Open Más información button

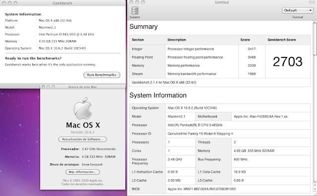click(x=83, y=172)
